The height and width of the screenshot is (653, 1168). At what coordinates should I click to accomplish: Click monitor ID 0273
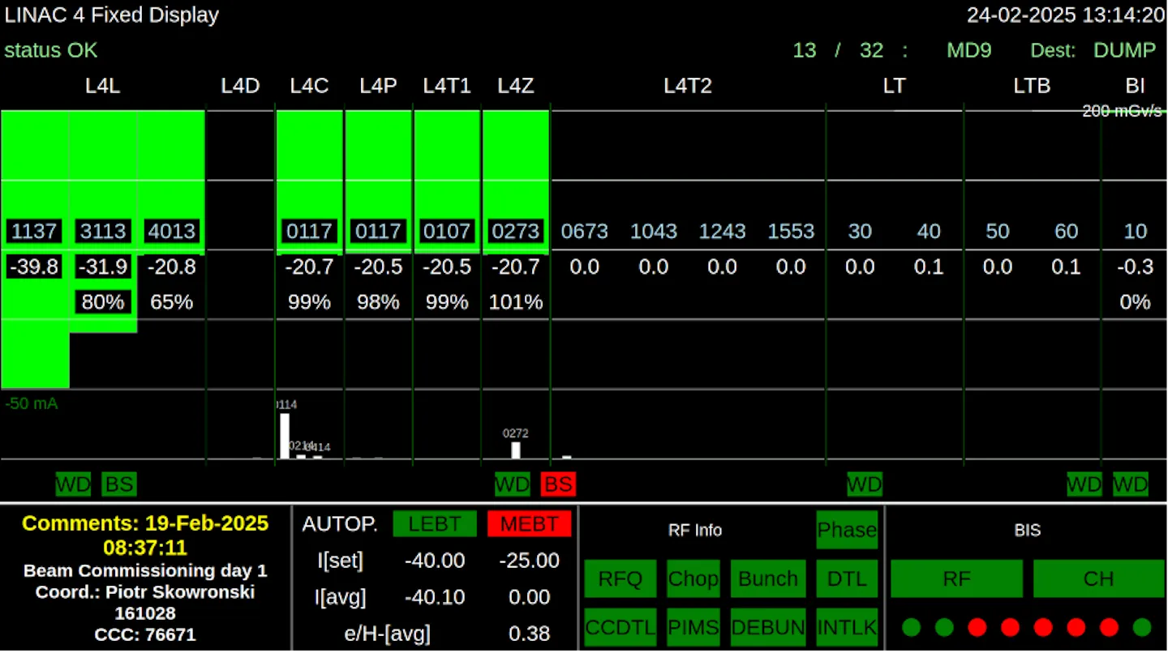pyautogui.click(x=516, y=231)
